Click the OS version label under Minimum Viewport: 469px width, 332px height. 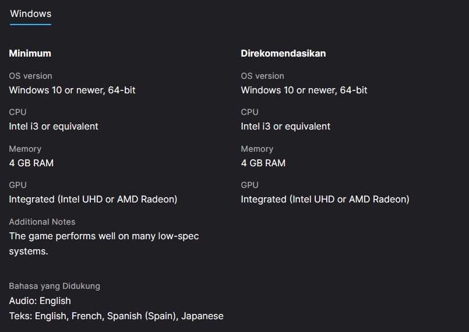click(x=30, y=76)
